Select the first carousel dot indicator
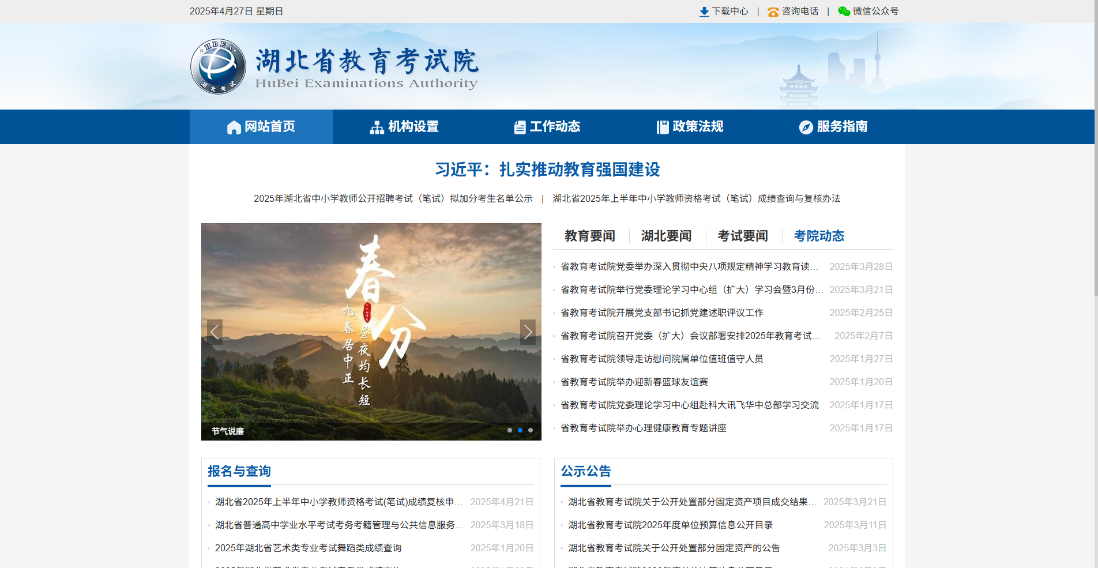This screenshot has height=568, width=1098. (x=510, y=430)
